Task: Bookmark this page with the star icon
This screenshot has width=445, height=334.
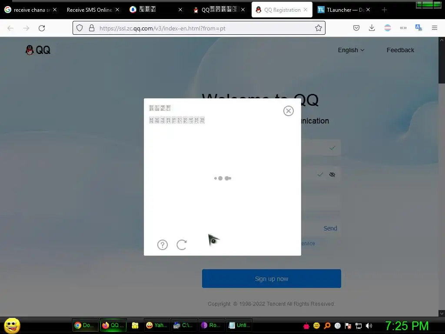Action: point(319,28)
